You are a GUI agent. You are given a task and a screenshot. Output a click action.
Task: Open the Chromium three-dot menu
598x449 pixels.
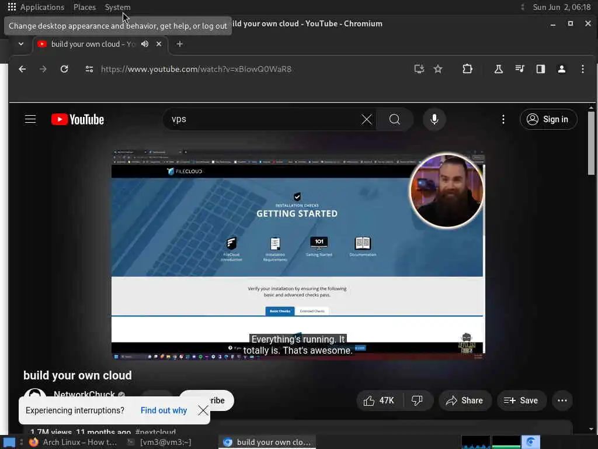click(x=582, y=69)
